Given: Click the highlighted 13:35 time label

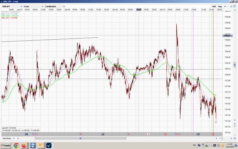Looking at the screenshot, I should (139, 10).
